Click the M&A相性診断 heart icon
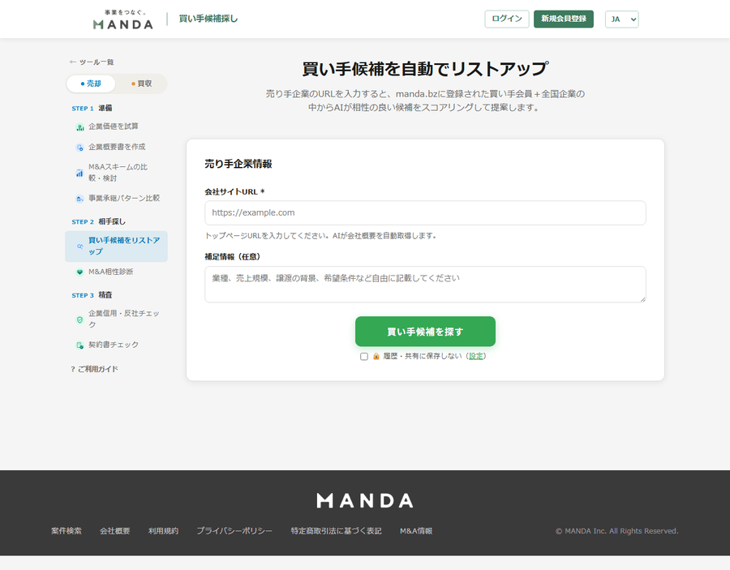The height and width of the screenshot is (570, 730). (79, 272)
